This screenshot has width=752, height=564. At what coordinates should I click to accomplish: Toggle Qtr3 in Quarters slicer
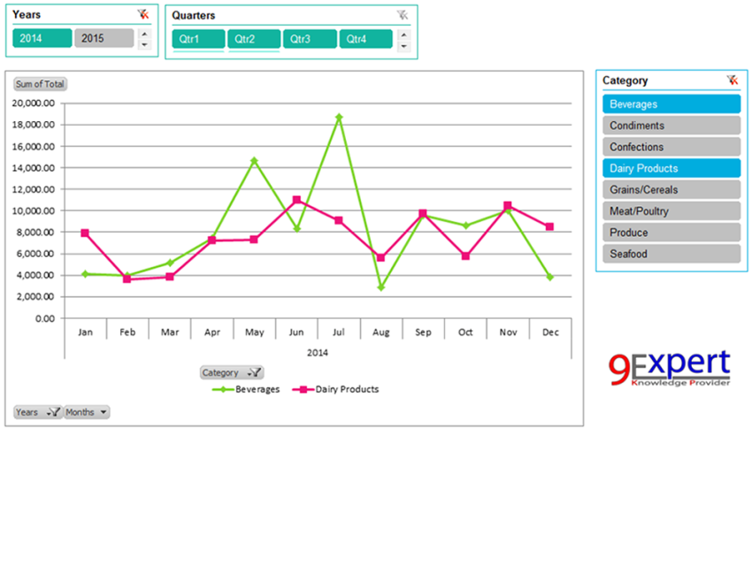(310, 39)
